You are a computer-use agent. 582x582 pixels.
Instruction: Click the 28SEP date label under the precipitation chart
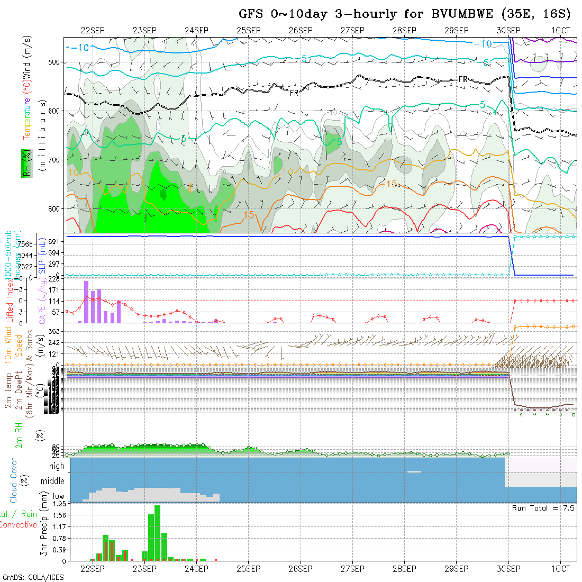pos(404,569)
